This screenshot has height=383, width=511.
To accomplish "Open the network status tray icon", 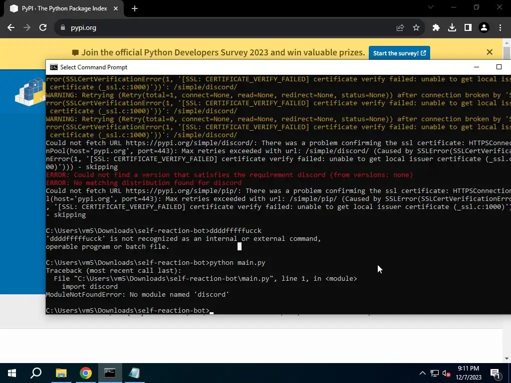I will [435, 373].
